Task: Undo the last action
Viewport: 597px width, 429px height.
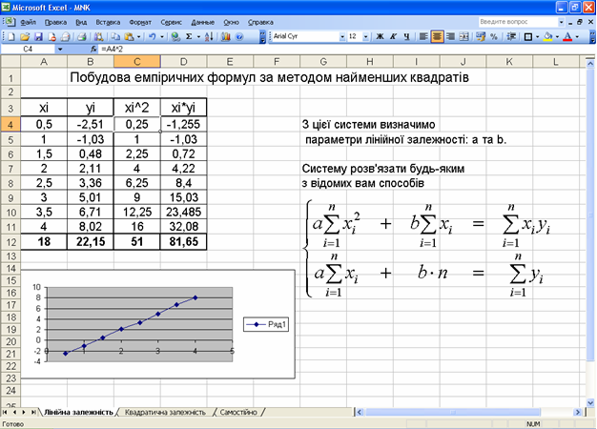Action: tap(153, 36)
